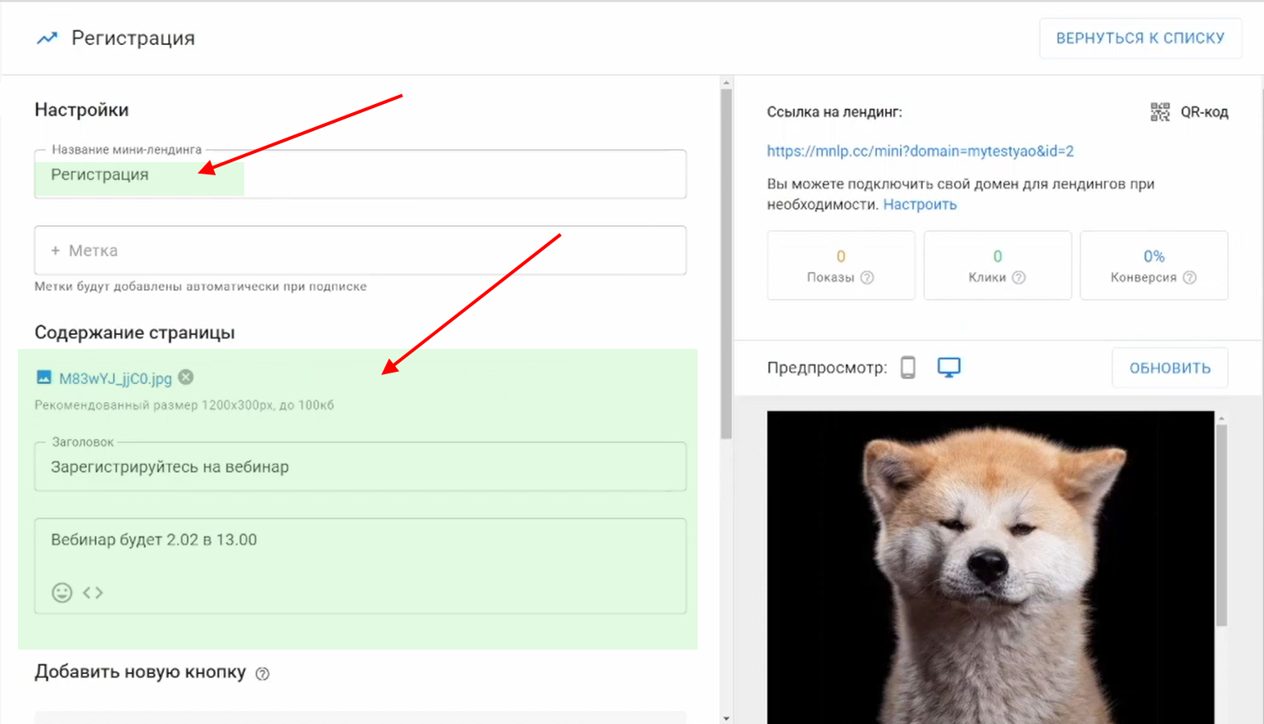Click the settings panel vertical scrollbar
1264x724 pixels.
coord(726,262)
